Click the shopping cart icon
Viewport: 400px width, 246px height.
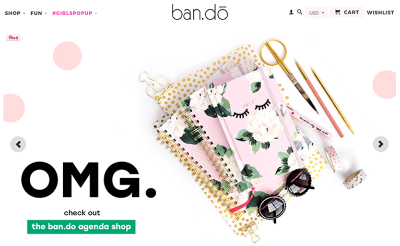pyautogui.click(x=337, y=12)
